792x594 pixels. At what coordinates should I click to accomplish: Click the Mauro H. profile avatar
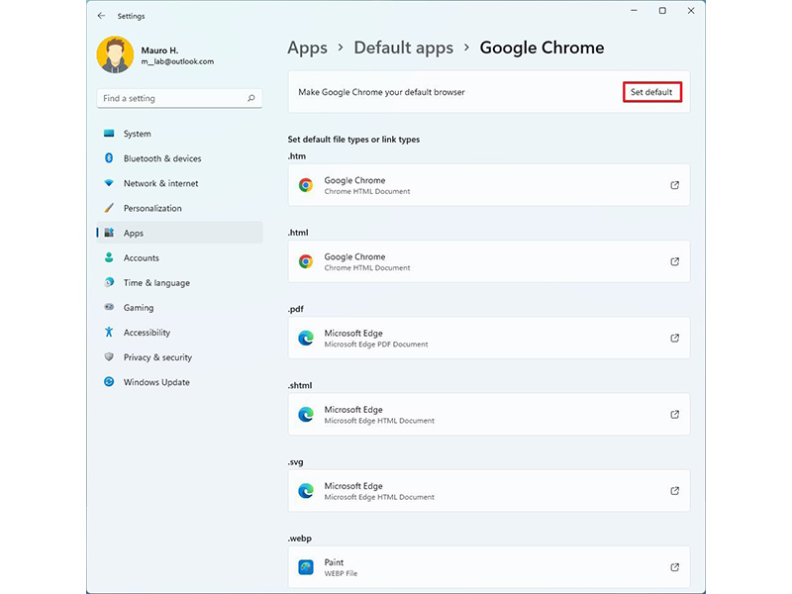[115, 54]
